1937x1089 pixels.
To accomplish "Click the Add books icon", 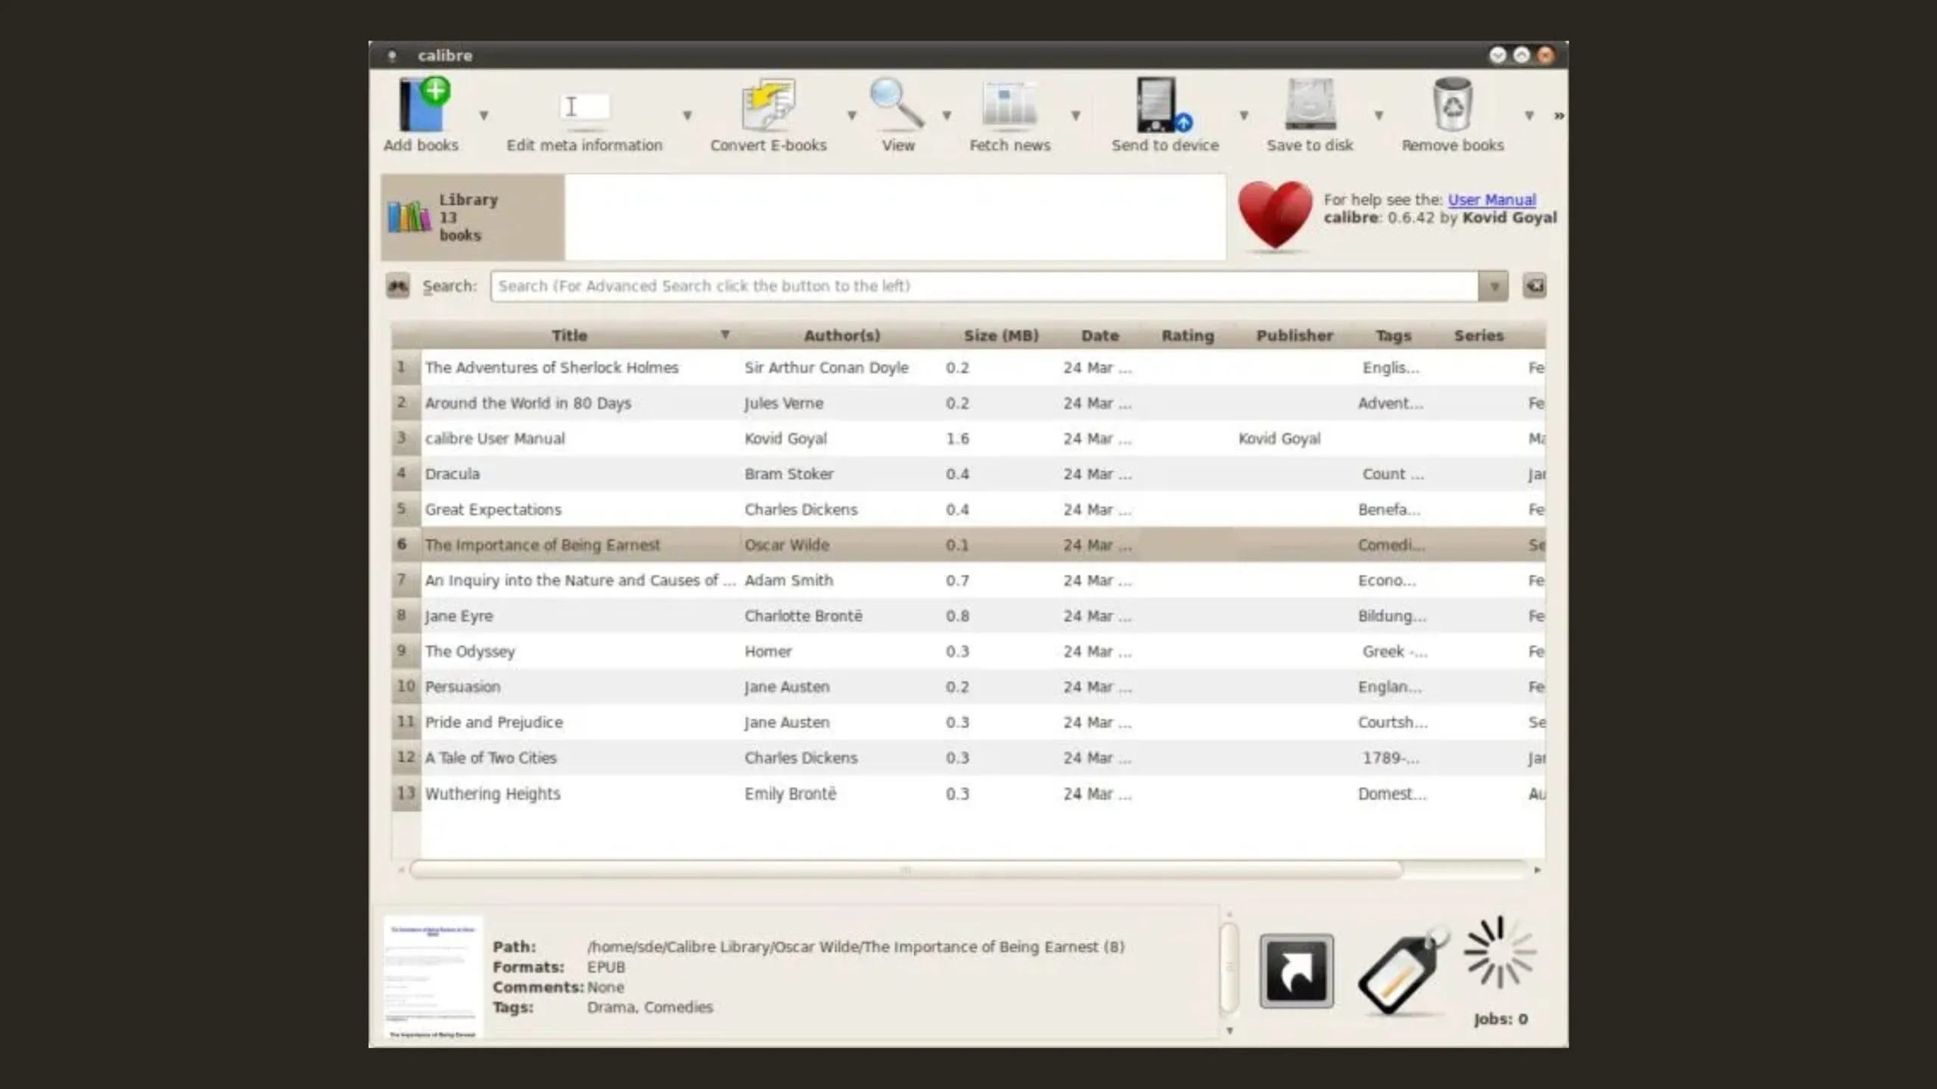I will [x=424, y=104].
